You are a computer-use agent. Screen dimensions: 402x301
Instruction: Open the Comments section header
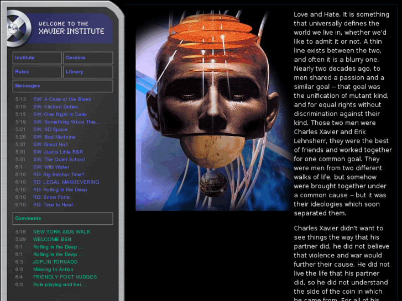click(62, 219)
